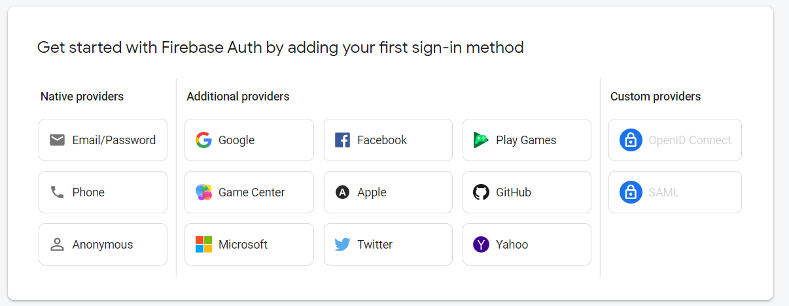Viewport: 789px width, 306px height.
Task: Click the Microsoft four-square icon
Action: pos(203,244)
